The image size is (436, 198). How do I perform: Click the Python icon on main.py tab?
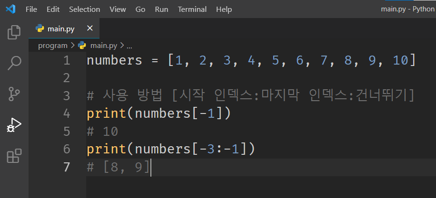[40, 28]
